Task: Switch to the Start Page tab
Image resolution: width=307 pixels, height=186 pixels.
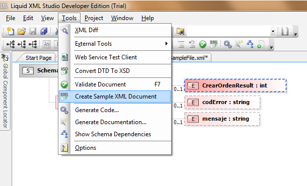Action: [38, 58]
